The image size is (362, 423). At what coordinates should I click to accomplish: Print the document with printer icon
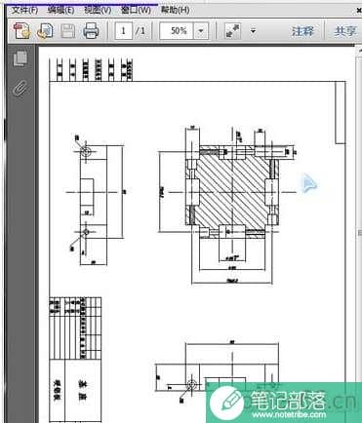click(x=91, y=31)
